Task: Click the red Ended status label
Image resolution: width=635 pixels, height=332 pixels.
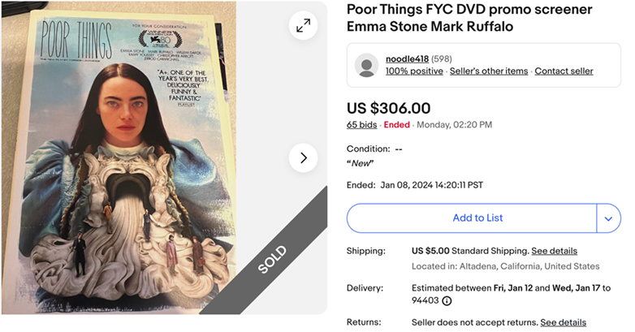Action: click(x=396, y=125)
